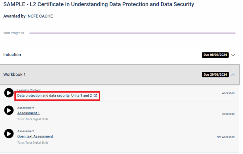Click the Accessed status for learning content

tap(228, 93)
